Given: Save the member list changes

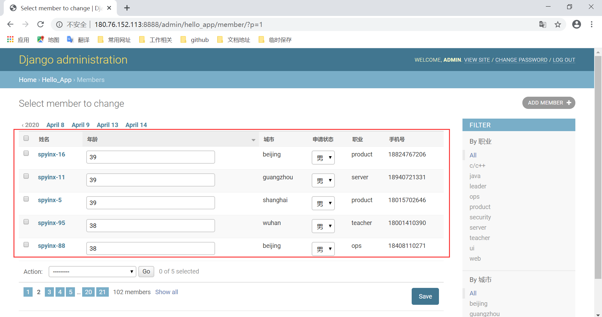Looking at the screenshot, I should 425,296.
